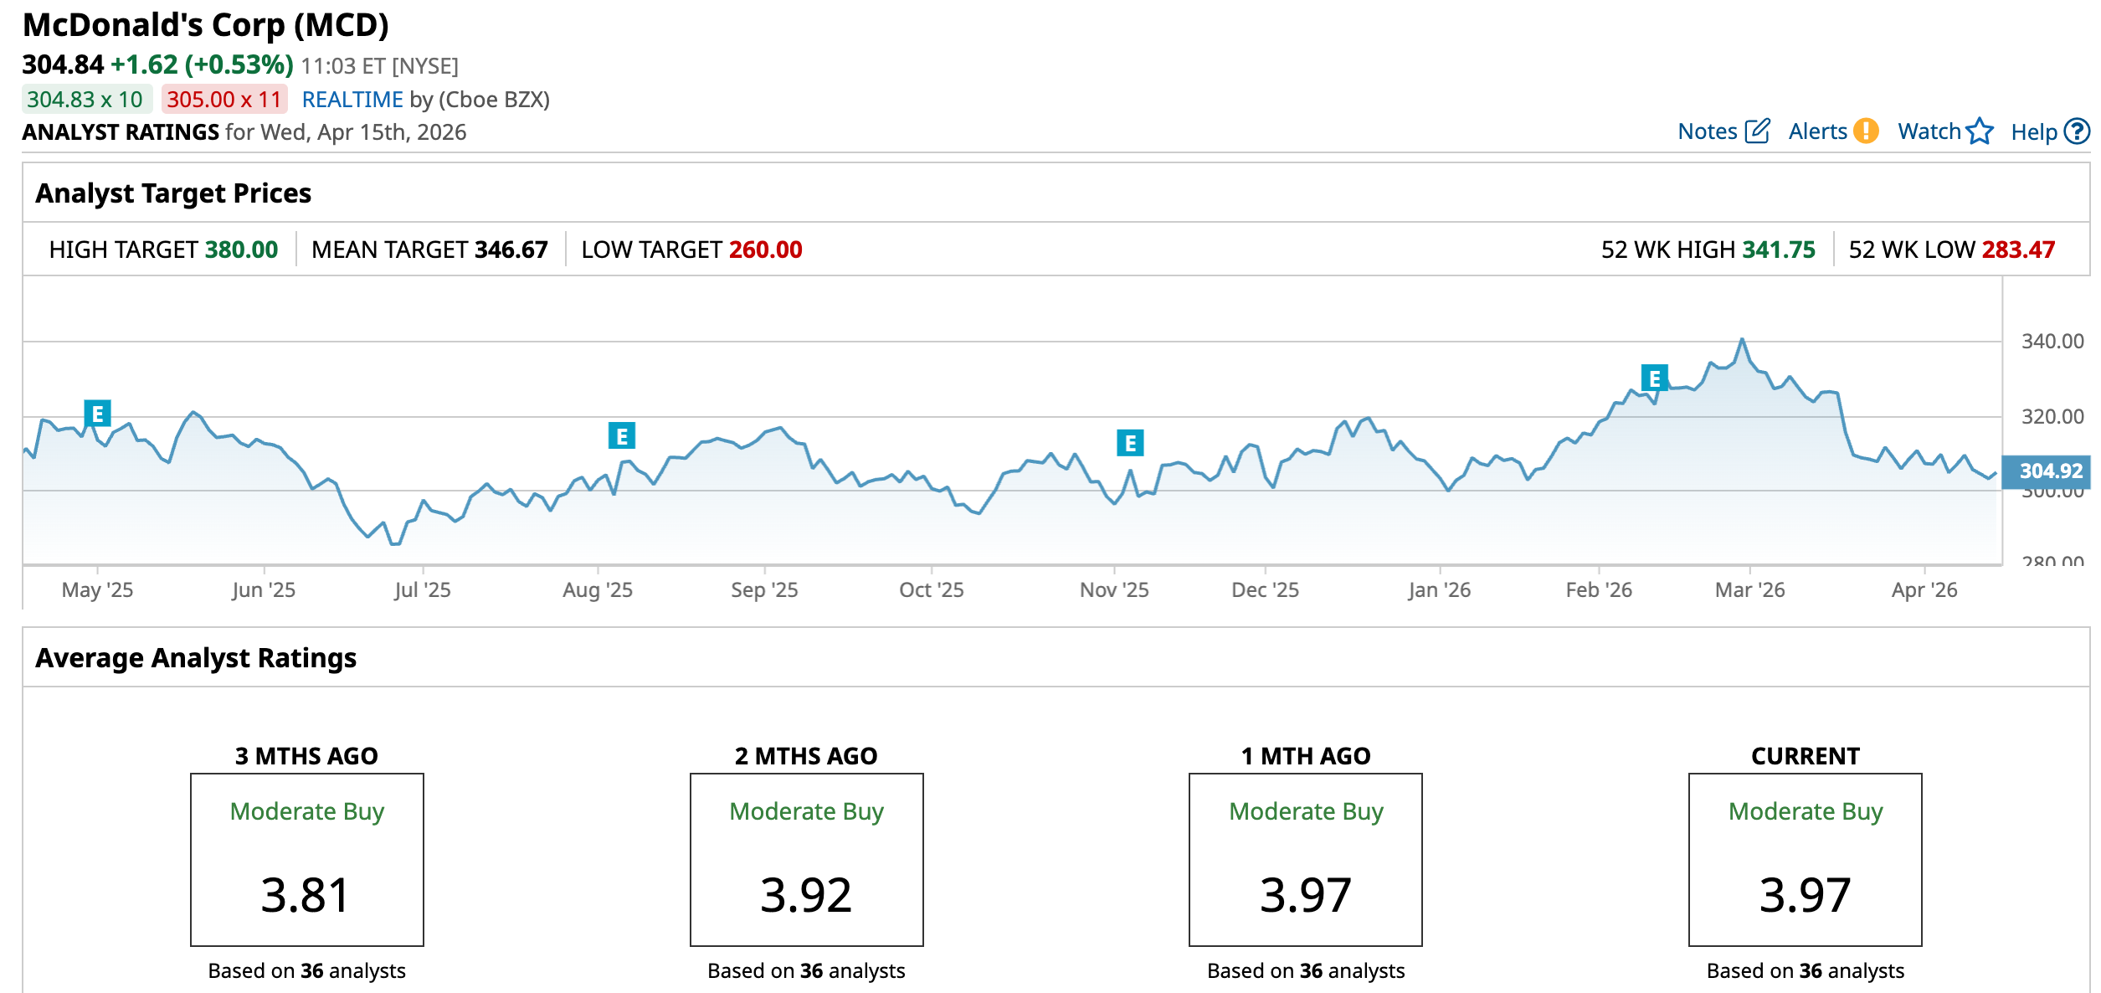Open the Notes link
2101x993 pixels.
(1708, 131)
